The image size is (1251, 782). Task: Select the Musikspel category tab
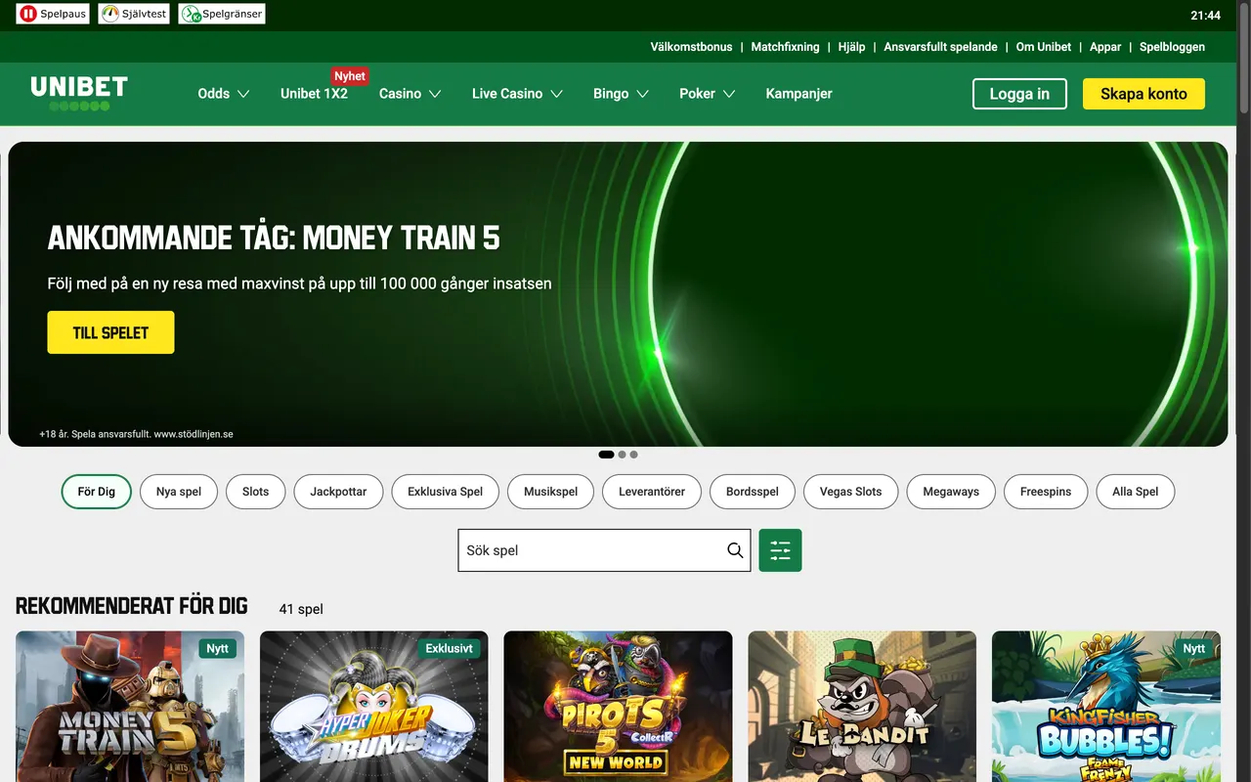[550, 492]
